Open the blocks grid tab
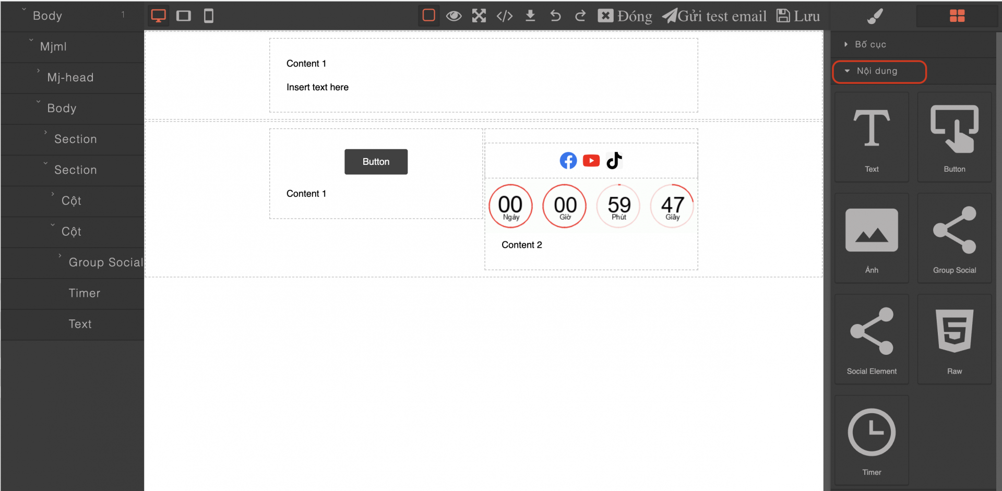Image resolution: width=1002 pixels, height=491 pixels. click(957, 16)
